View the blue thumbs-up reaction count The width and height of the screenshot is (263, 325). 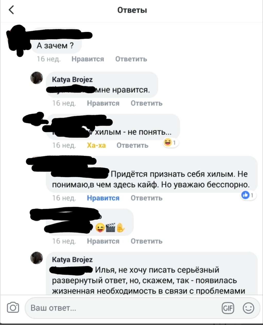pos(248,195)
